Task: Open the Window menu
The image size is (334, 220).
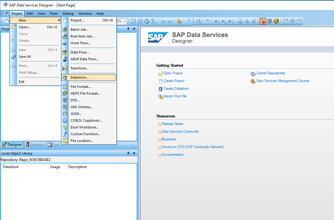Action: pyautogui.click(x=85, y=14)
